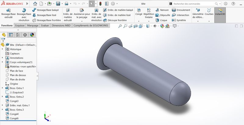Click the Edit Appearance color sphere icon
Viewport: 244px width, 125px height.
pyautogui.click(x=162, y=26)
